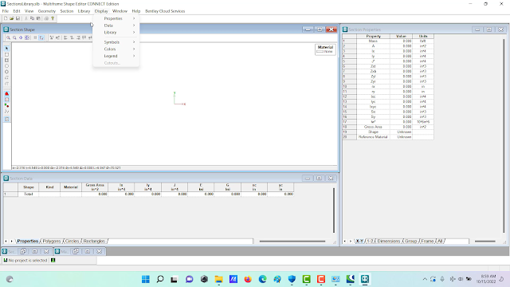Click the Material legend None swatch
The height and width of the screenshot is (287, 510).
(320, 51)
